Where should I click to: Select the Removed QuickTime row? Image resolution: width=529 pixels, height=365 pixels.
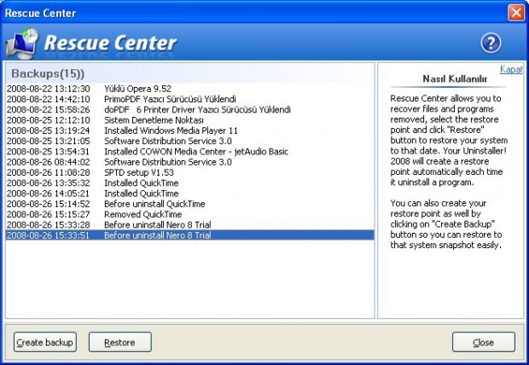190,214
